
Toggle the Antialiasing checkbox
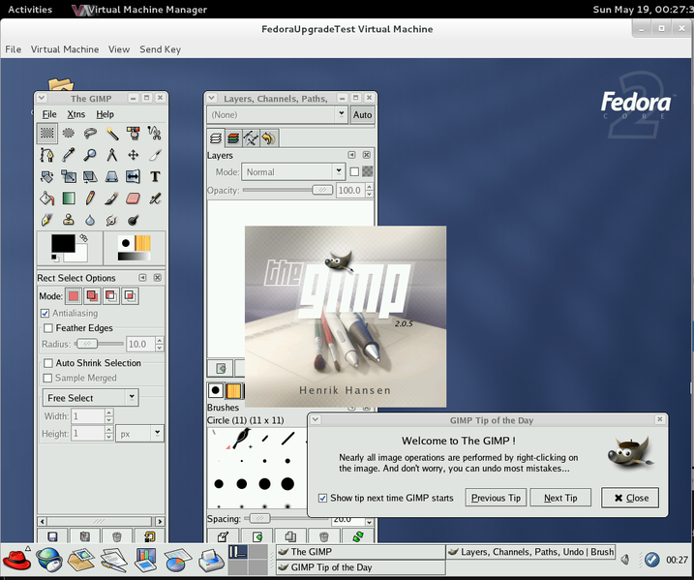click(x=45, y=314)
